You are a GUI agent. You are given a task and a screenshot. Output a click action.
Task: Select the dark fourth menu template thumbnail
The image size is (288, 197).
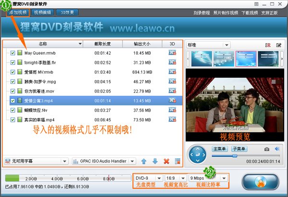[268, 58]
